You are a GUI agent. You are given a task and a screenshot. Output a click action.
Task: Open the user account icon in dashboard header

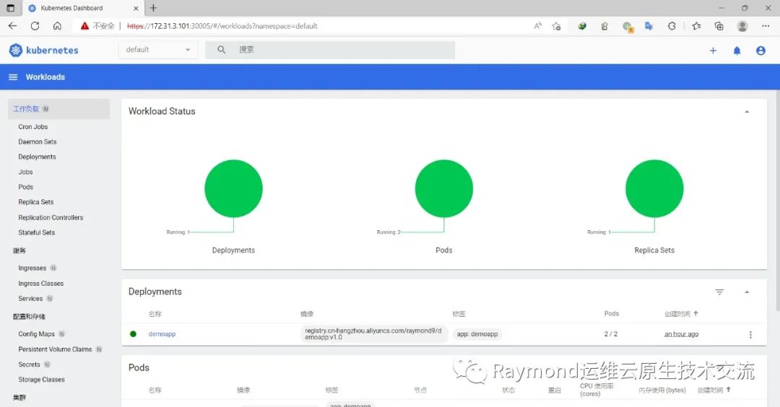click(x=760, y=51)
